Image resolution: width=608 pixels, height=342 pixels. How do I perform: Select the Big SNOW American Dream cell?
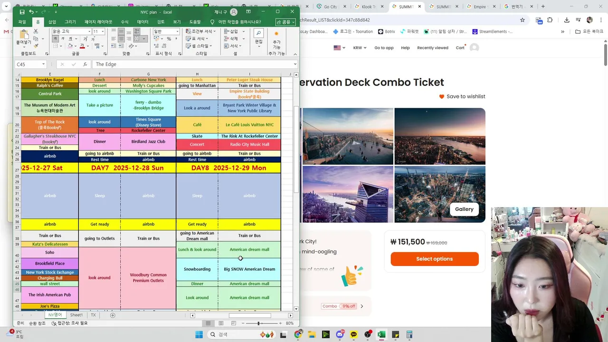pos(249,269)
